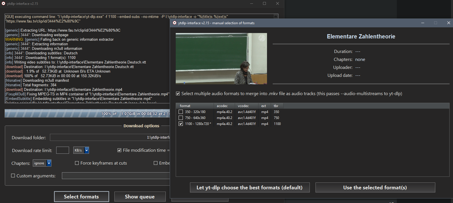Click Use the selected format(s) button

(375, 188)
